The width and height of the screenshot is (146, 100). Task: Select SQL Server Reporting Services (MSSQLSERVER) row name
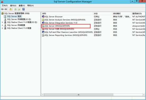click(x=66, y=35)
